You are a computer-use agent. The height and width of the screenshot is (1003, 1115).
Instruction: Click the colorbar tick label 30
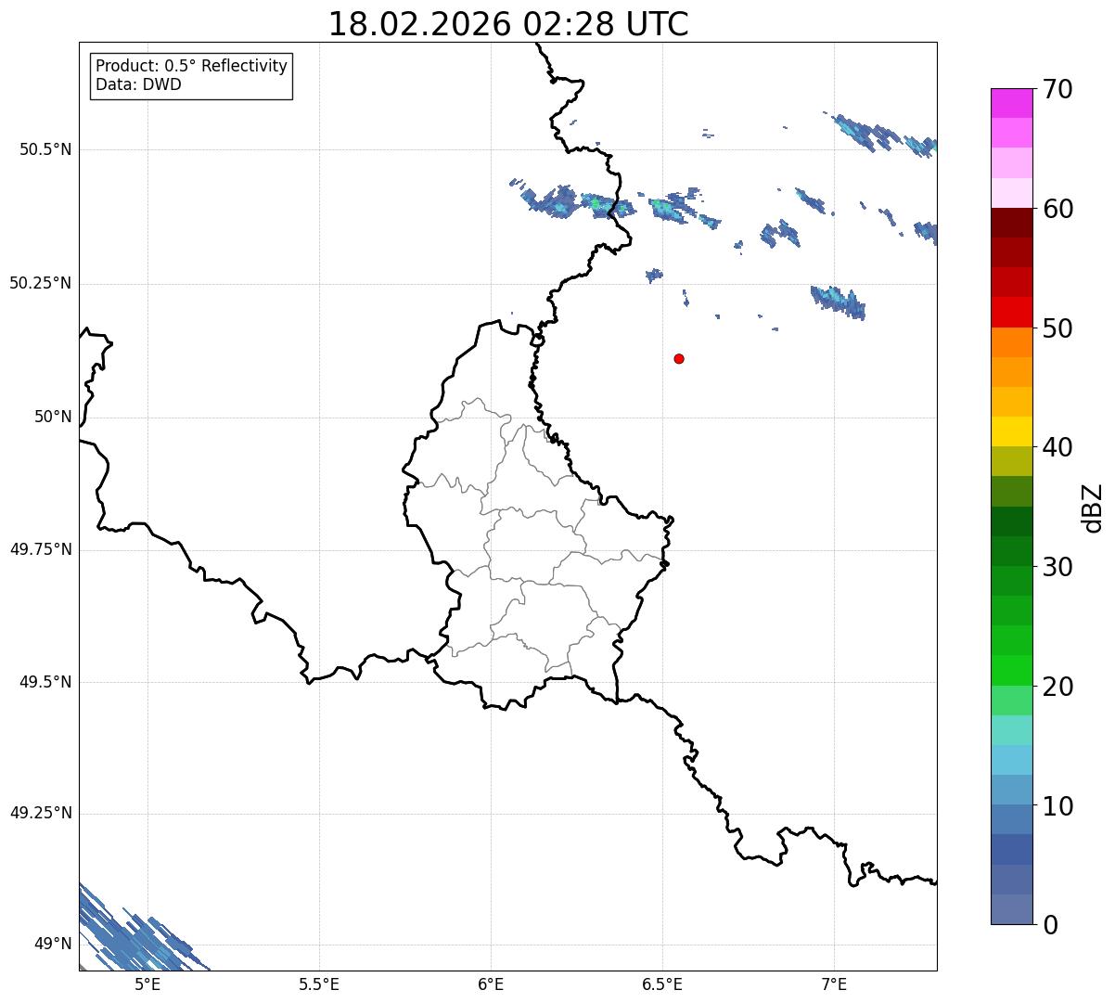point(1057,567)
